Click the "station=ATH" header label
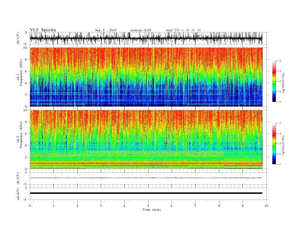Screen dimensions: 300x231 [141, 30]
